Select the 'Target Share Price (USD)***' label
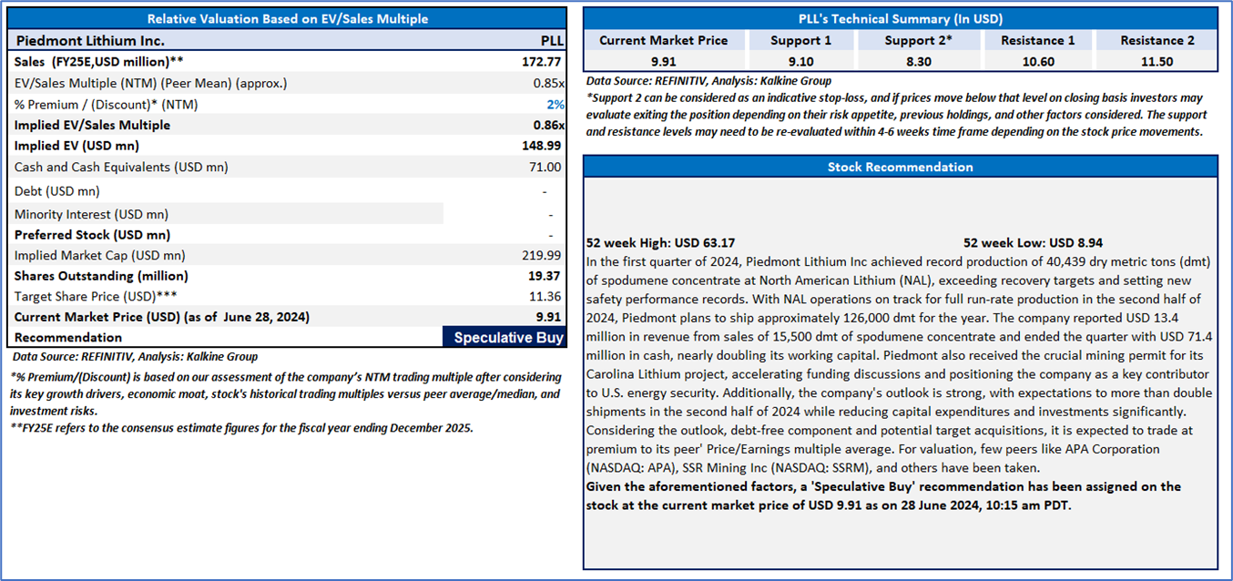This screenshot has width=1233, height=581. (x=96, y=297)
